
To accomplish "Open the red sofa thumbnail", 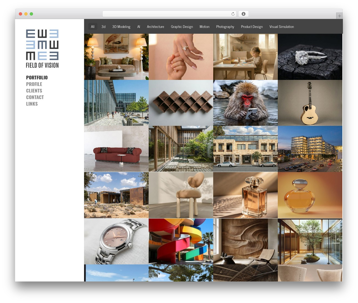I will pos(116,149).
